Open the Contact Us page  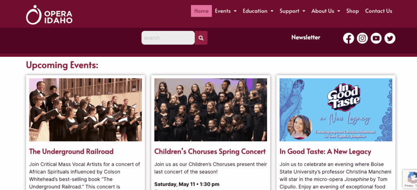[378, 11]
